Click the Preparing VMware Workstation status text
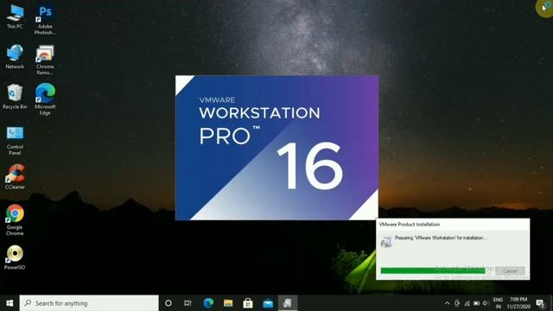Viewport: 553px width, 311px height. coord(440,238)
